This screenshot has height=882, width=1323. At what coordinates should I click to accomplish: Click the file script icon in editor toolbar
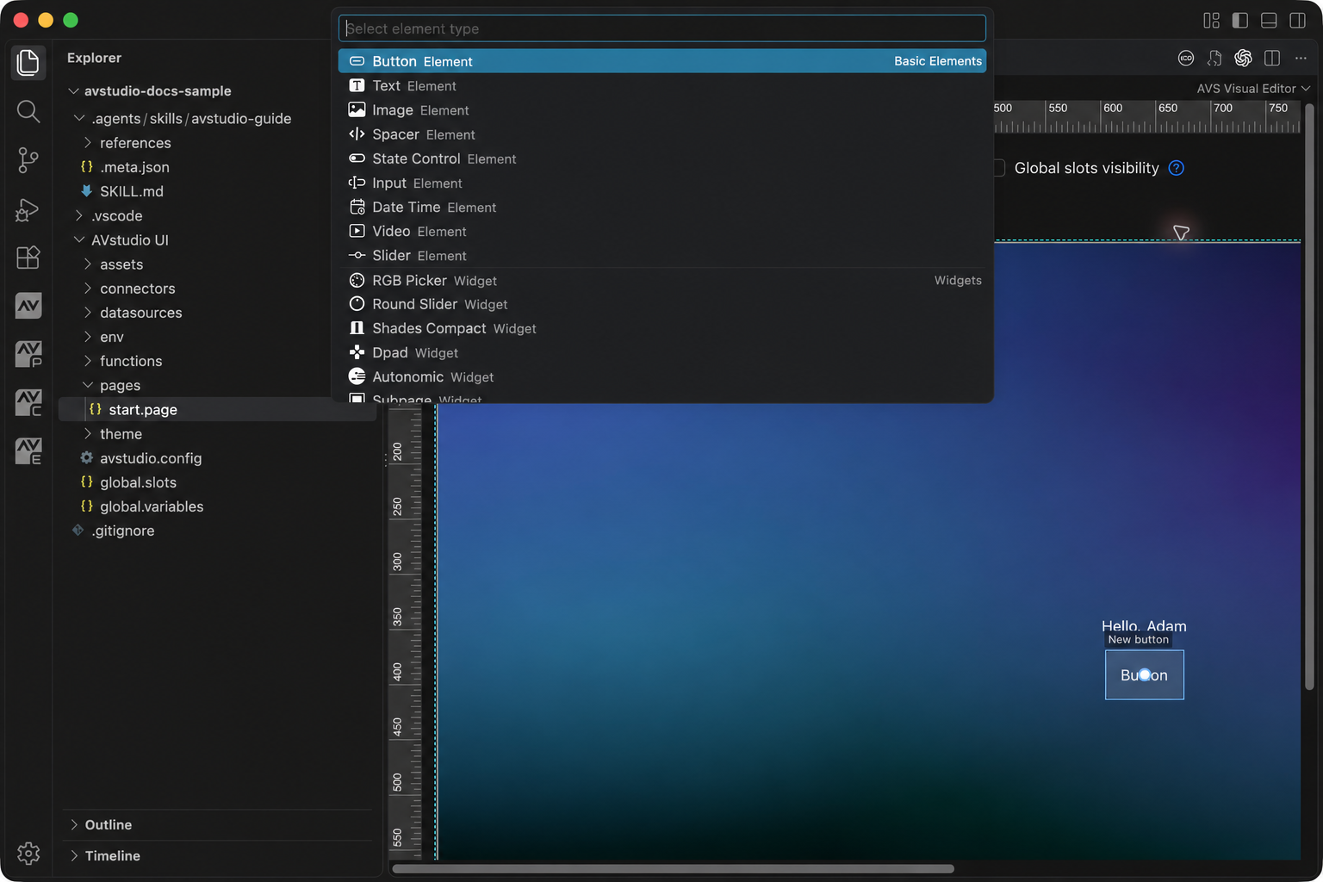(1214, 58)
